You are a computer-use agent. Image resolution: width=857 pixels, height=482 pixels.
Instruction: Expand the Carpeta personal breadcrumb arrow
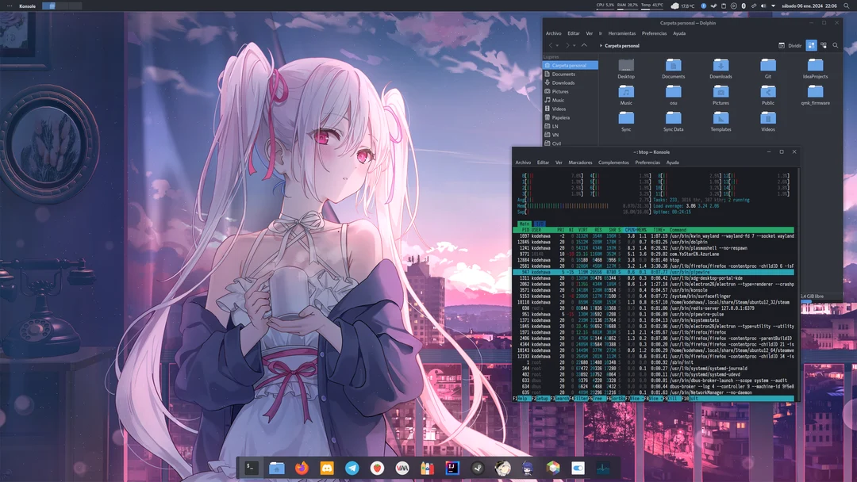pyautogui.click(x=601, y=45)
